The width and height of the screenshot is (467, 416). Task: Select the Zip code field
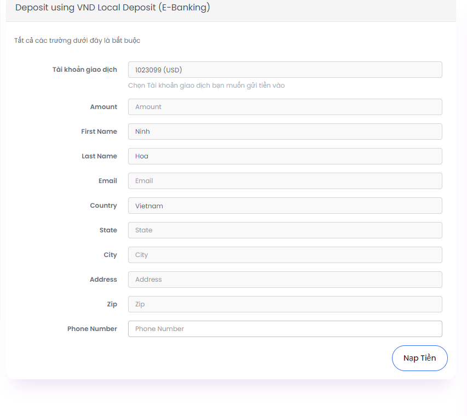[x=285, y=304]
